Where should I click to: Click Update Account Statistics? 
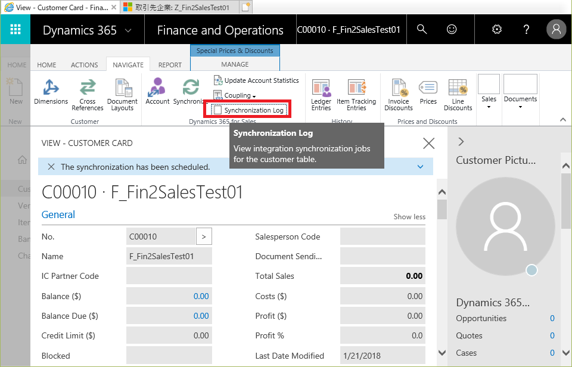(x=256, y=80)
